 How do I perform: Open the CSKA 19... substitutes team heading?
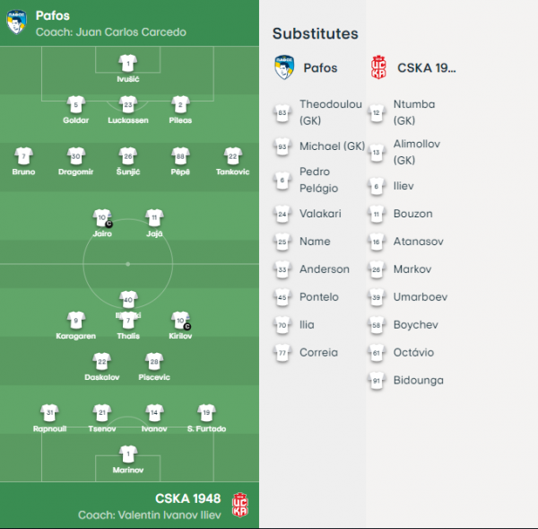tap(427, 67)
